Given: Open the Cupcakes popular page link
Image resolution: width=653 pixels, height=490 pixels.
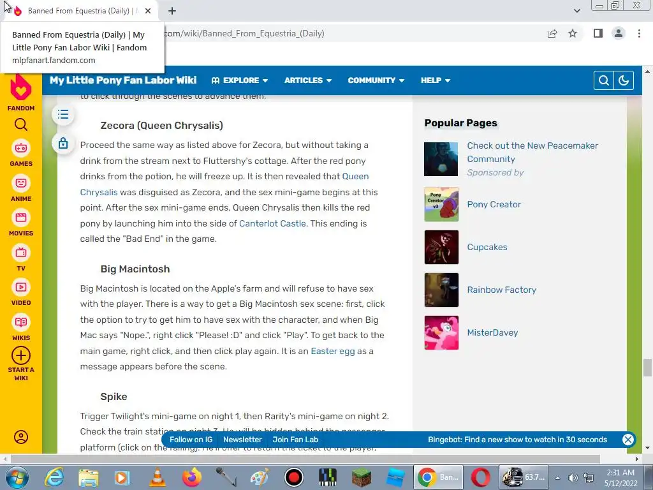Looking at the screenshot, I should pyautogui.click(x=487, y=247).
